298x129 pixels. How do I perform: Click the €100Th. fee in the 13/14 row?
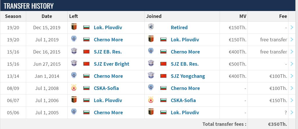[x=278, y=76]
